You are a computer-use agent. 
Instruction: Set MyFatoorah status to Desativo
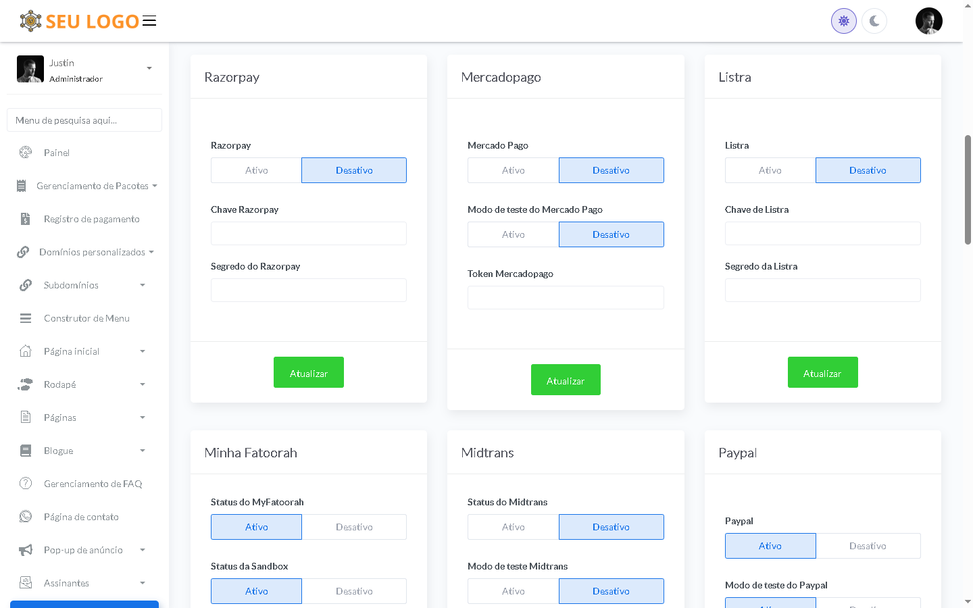[354, 527]
